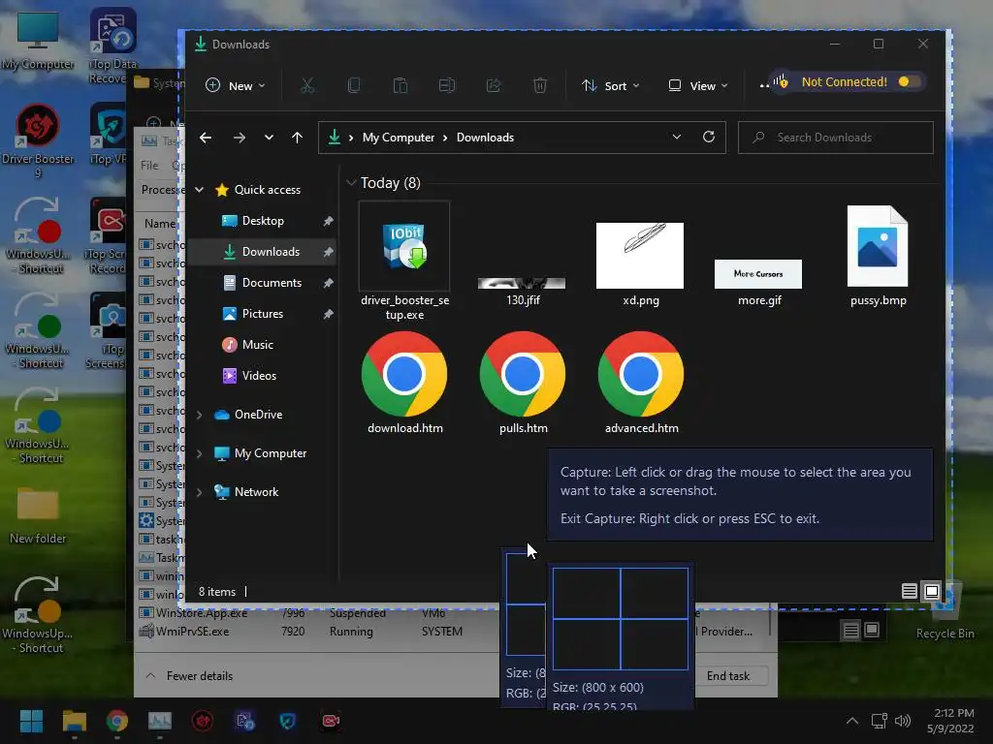
Task: Click End task in Task Manager
Action: coord(728,675)
